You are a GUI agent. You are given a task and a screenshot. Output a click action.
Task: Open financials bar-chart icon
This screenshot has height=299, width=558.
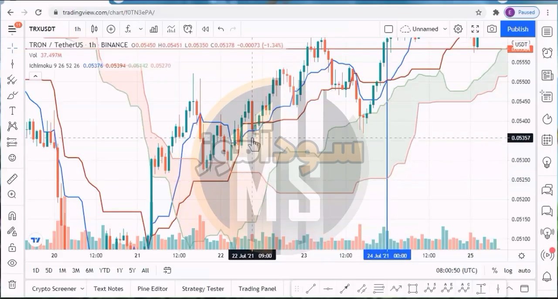(x=154, y=29)
